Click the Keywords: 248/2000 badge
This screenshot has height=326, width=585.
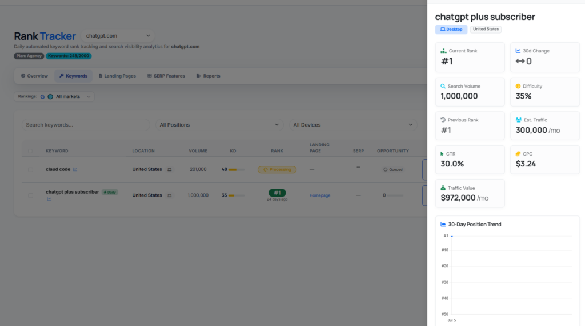(69, 56)
